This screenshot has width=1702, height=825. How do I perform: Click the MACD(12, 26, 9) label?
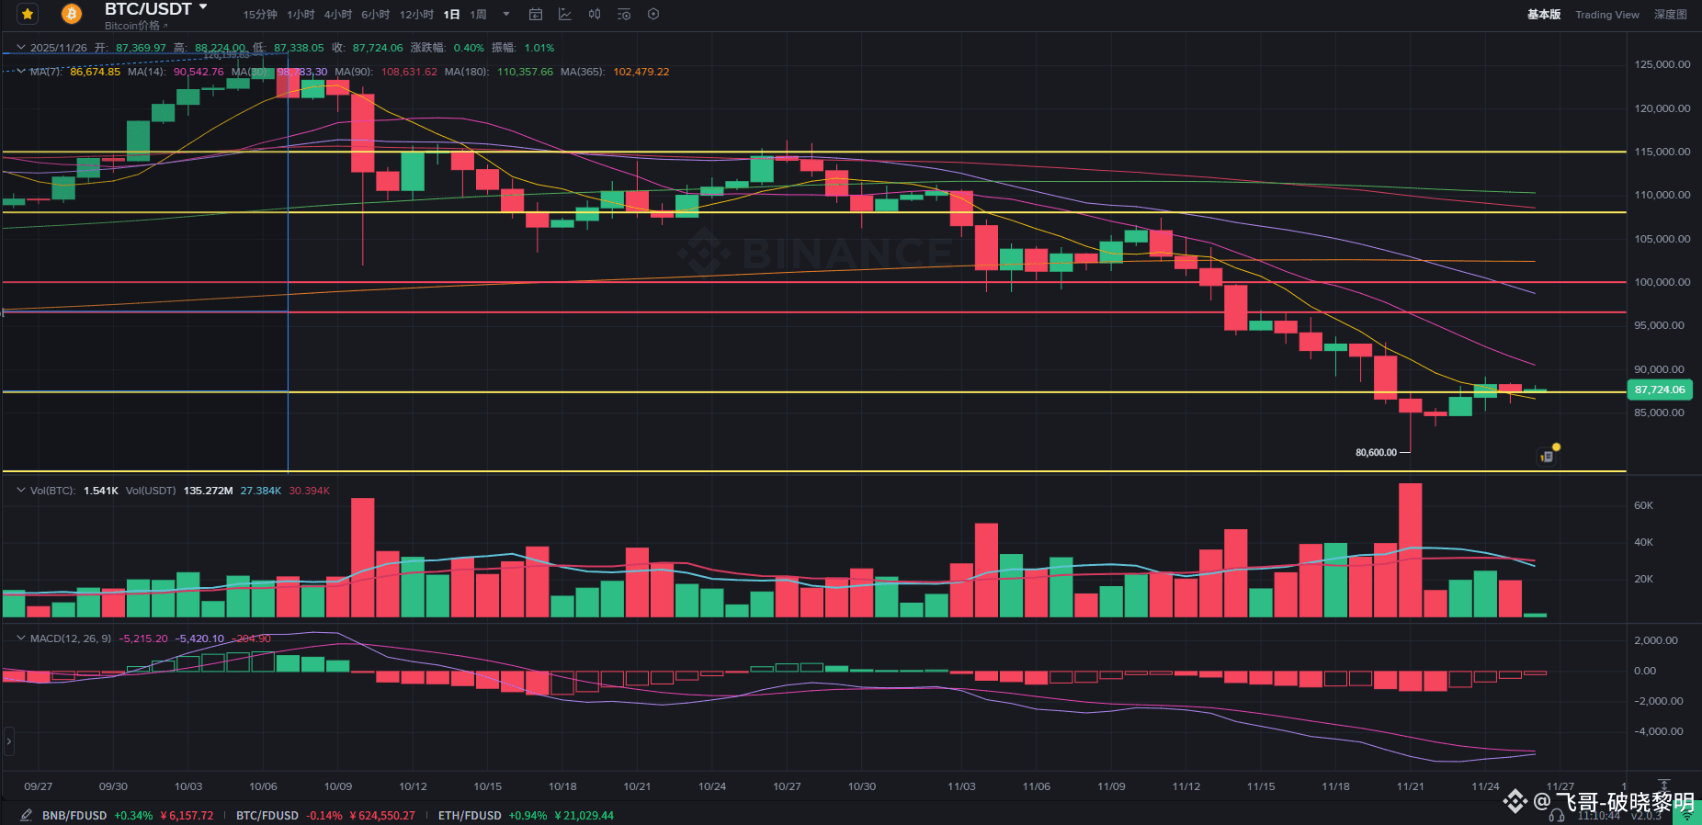pos(71,639)
